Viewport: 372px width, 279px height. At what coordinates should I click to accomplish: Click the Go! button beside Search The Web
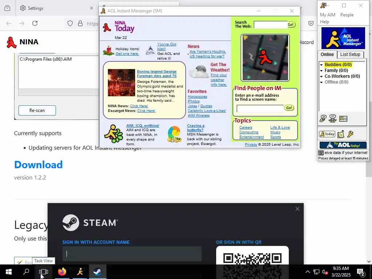291,24
